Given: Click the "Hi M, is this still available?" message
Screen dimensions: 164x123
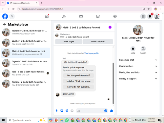Looking at the screenshot, I should 75,62.
